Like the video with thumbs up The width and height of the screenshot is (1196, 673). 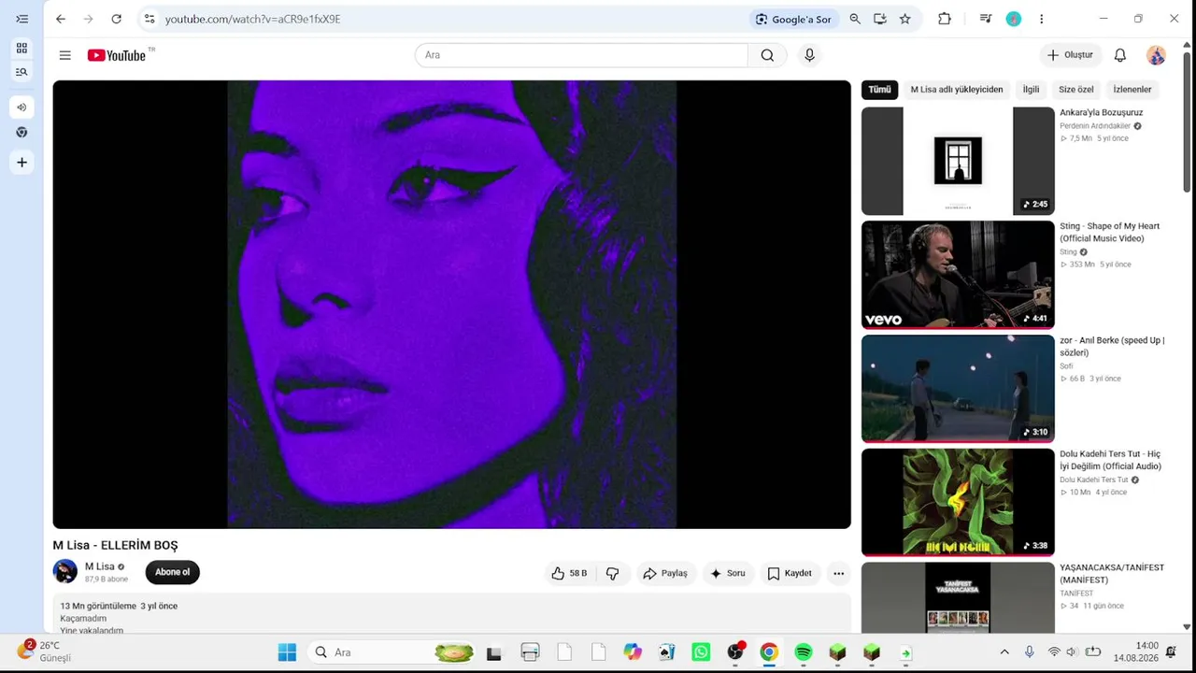coord(569,573)
